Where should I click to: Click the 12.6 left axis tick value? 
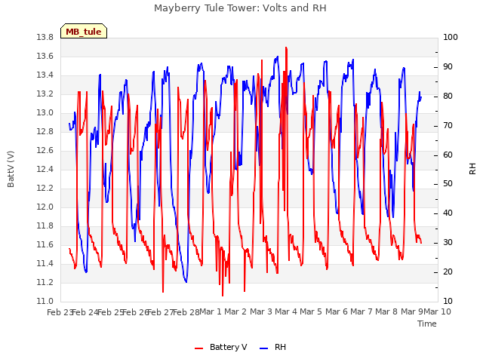pos(45,150)
